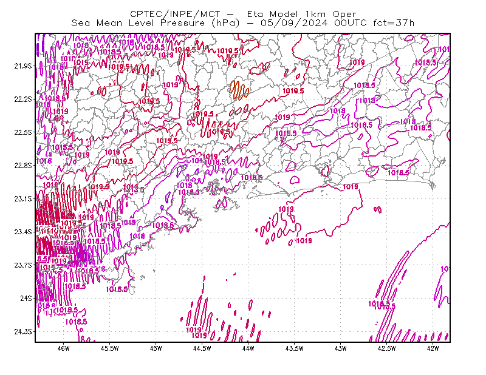Pick the 44.5W longitude axis label
Viewport: 486px width, 375px height.
202,348
